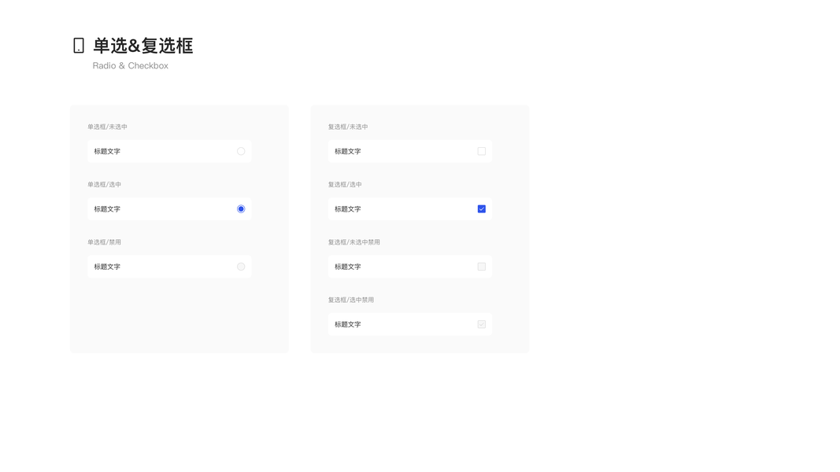Viewport: 840px width, 472px height.
Task: Click the phone icon beside the page title
Action: click(79, 46)
